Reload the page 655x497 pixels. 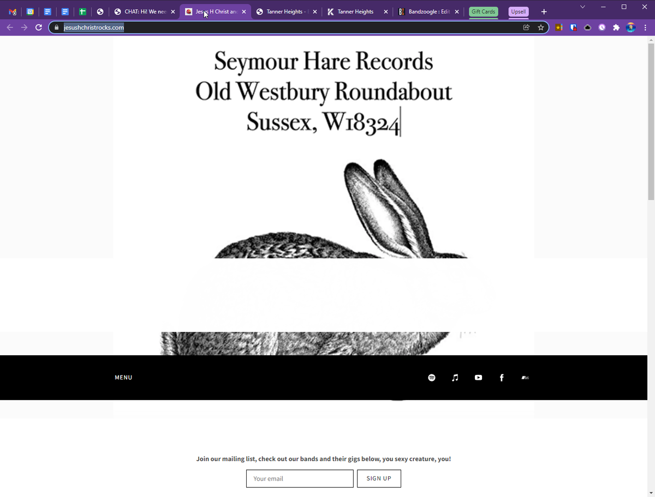point(39,27)
